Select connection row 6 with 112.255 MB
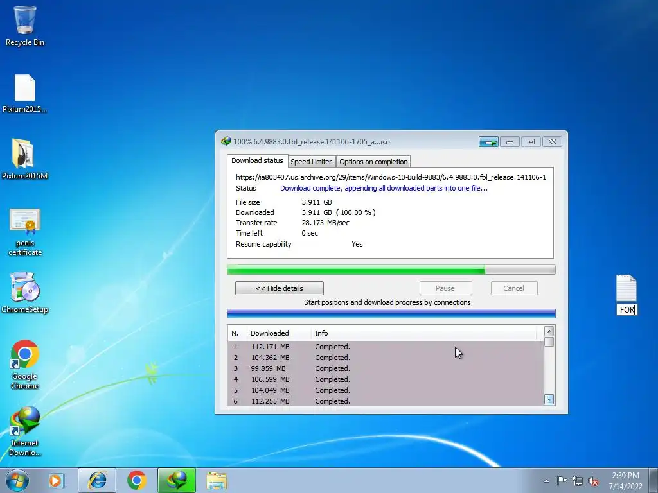Viewport: 658px width, 493px height. [x=386, y=401]
